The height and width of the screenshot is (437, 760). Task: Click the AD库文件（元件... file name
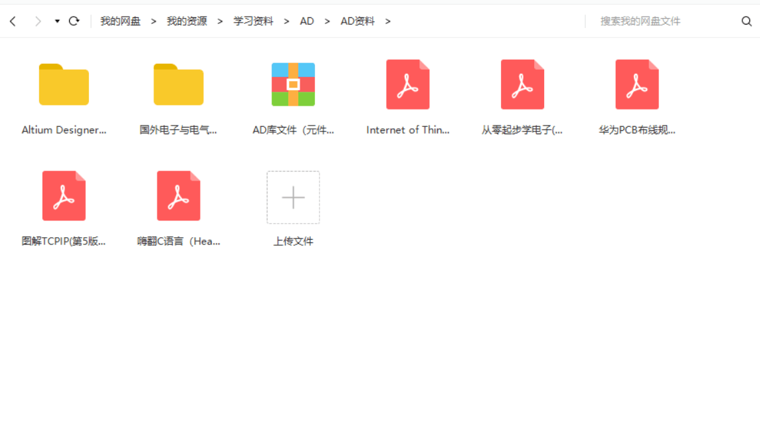pyautogui.click(x=293, y=130)
